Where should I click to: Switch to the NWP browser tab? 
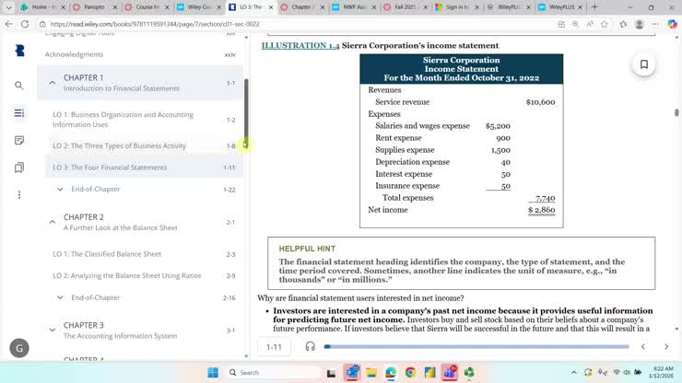click(354, 7)
